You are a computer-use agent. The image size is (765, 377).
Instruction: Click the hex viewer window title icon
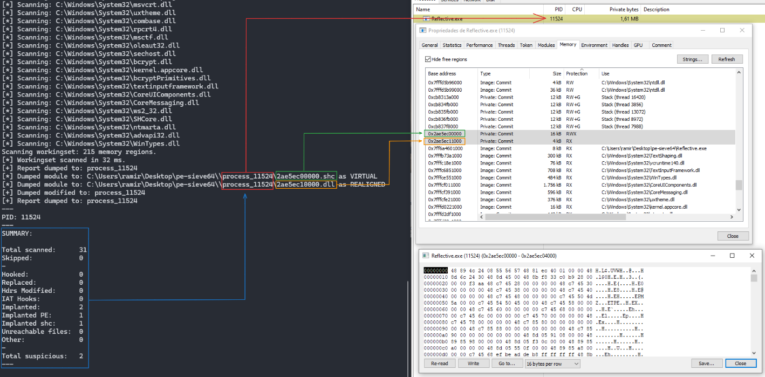[426, 256]
